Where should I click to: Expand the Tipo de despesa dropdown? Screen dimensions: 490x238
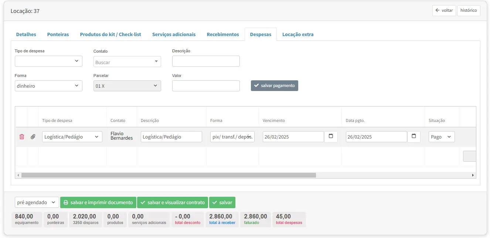tap(48, 61)
